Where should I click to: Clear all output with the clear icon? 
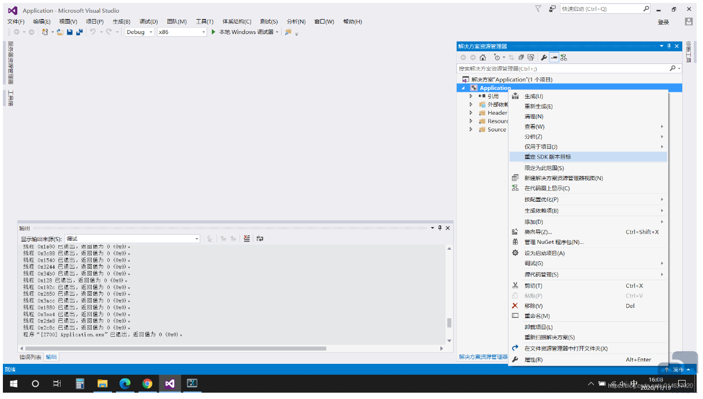[247, 239]
